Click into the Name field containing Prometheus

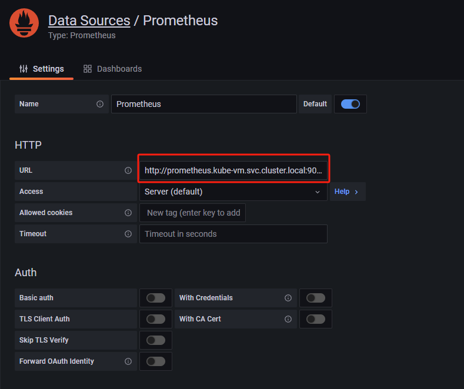(204, 104)
